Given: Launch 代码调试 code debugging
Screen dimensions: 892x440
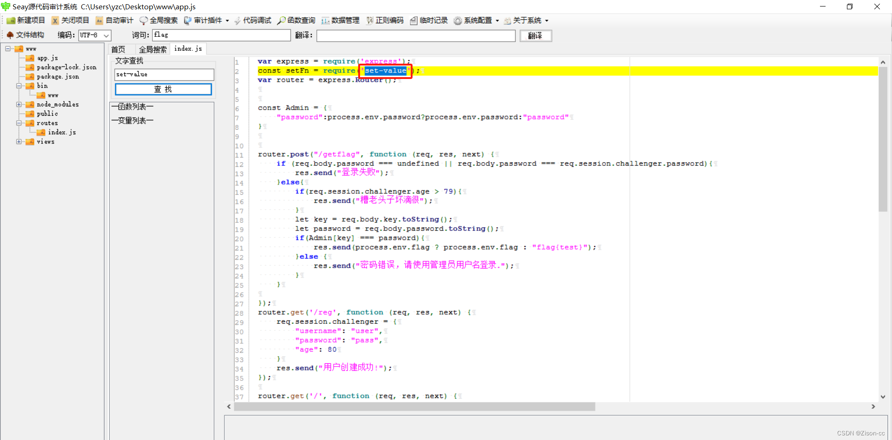Looking at the screenshot, I should [252, 20].
